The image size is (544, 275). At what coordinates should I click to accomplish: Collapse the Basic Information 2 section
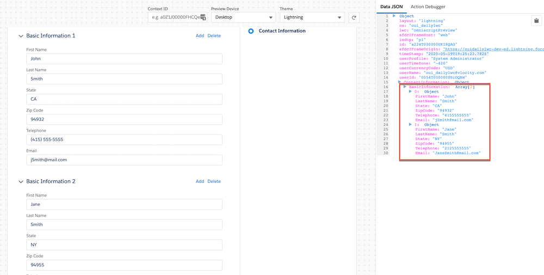(21, 181)
